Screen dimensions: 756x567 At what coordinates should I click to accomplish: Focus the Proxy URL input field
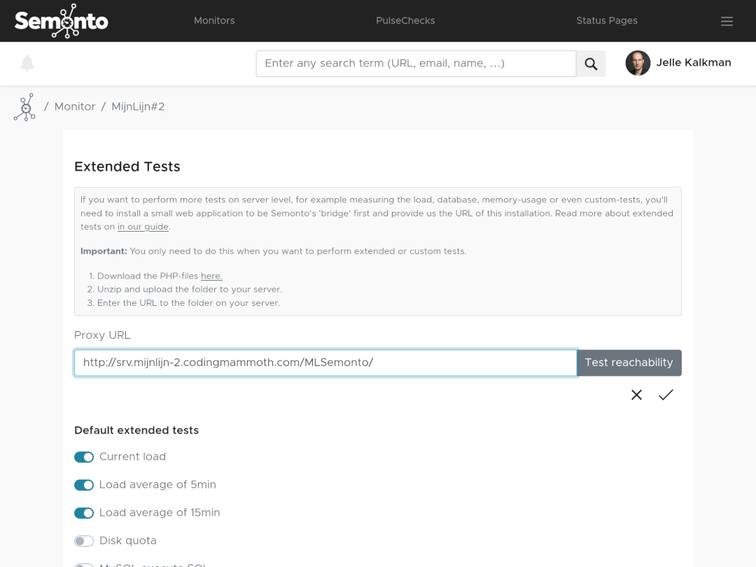(325, 363)
